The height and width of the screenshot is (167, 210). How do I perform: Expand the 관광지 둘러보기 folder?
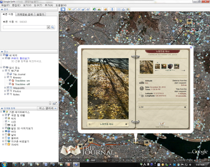point(3,58)
